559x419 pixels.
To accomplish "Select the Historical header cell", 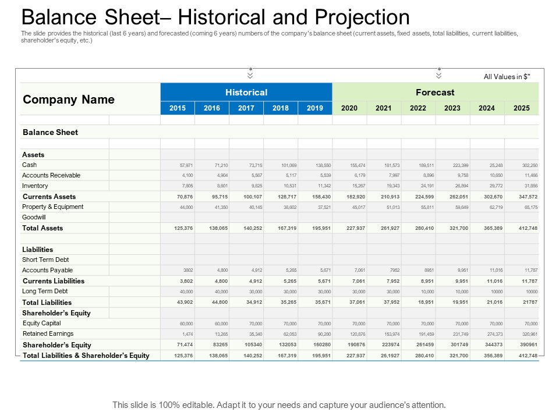I will click(246, 93).
